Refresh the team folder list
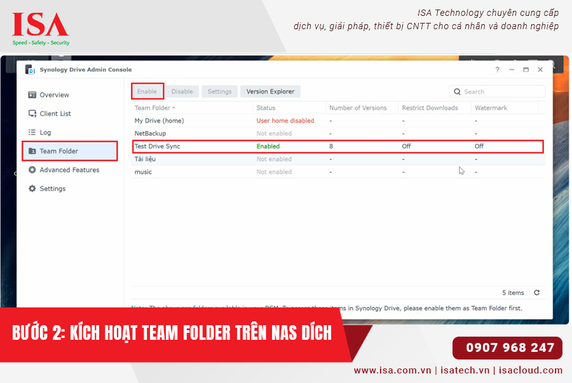The height and width of the screenshot is (383, 572). coord(536,293)
